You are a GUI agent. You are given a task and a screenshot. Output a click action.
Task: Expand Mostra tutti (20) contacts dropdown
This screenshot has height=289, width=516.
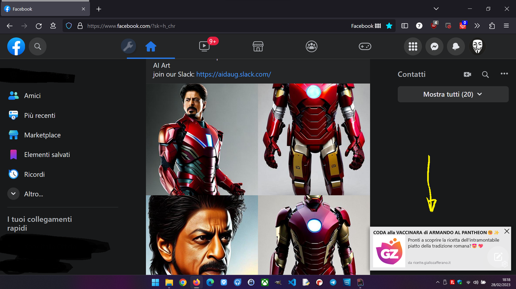(x=453, y=94)
